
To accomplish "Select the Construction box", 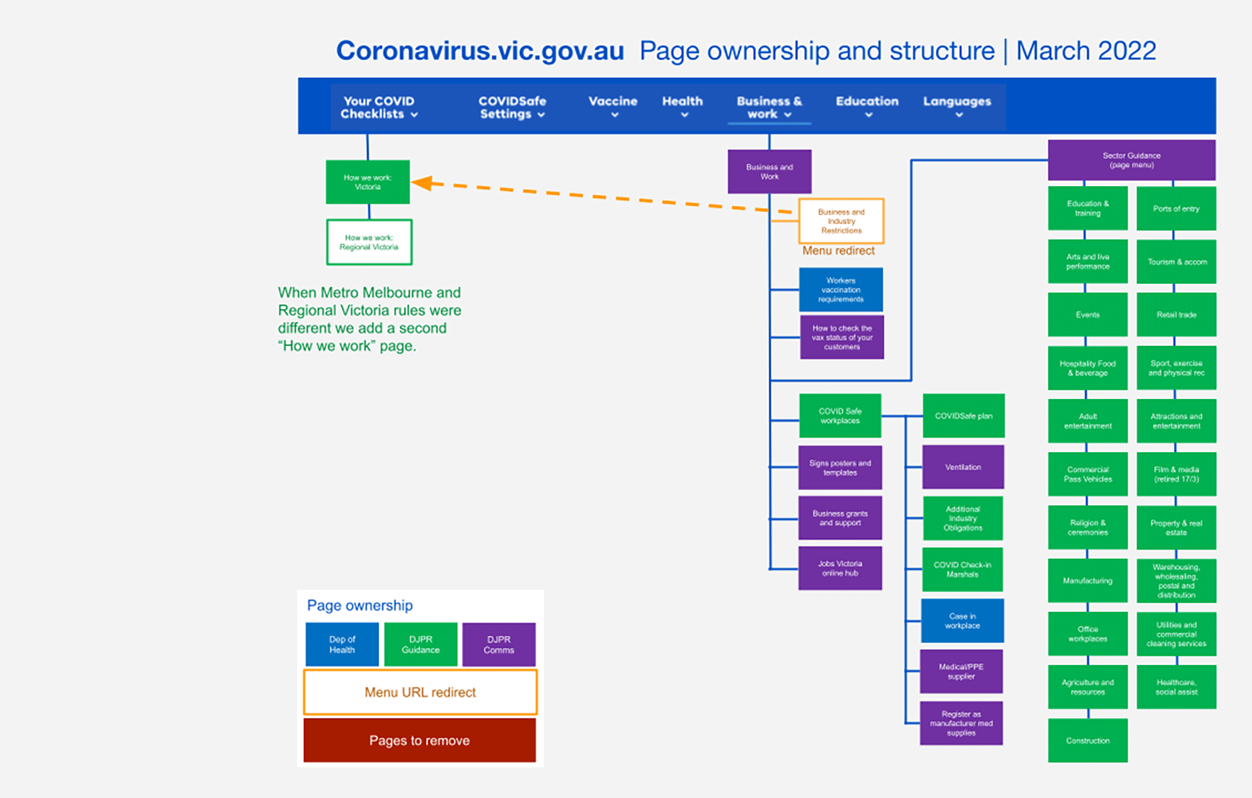I will (1088, 741).
